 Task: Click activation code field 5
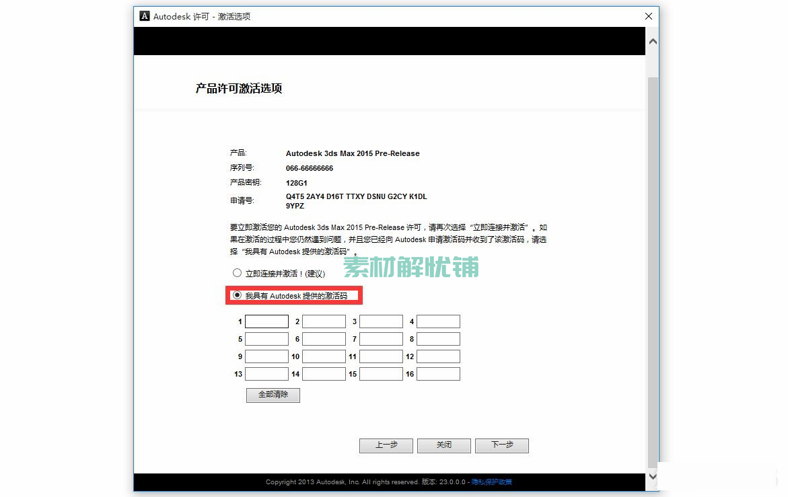pyautogui.click(x=266, y=339)
